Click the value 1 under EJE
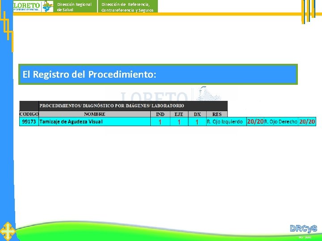Image resolution: width=322 pixels, height=241 pixels. point(179,122)
